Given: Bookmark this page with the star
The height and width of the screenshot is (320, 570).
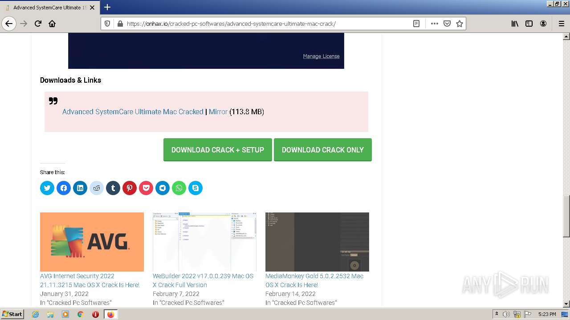Looking at the screenshot, I should point(460,24).
